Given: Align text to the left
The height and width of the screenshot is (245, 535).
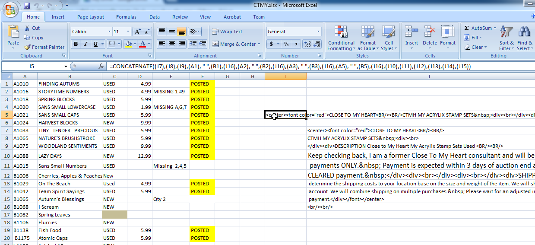Looking at the screenshot, I should pos(161,44).
